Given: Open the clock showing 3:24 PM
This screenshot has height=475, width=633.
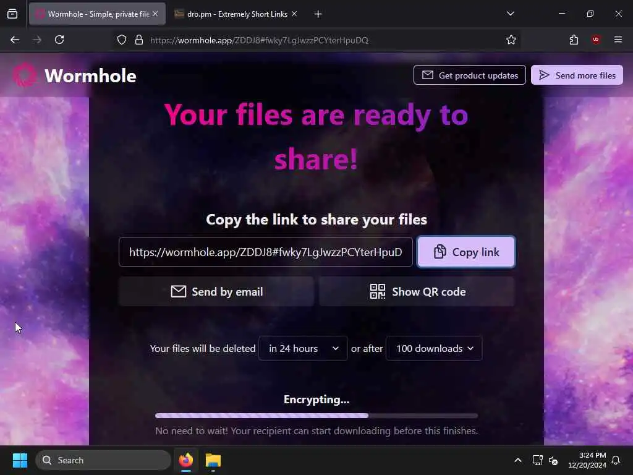Looking at the screenshot, I should coord(587,460).
